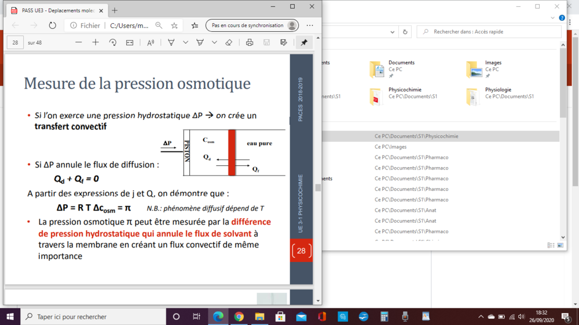Zoom out the PDF with minus
579x325 pixels.
(x=79, y=43)
